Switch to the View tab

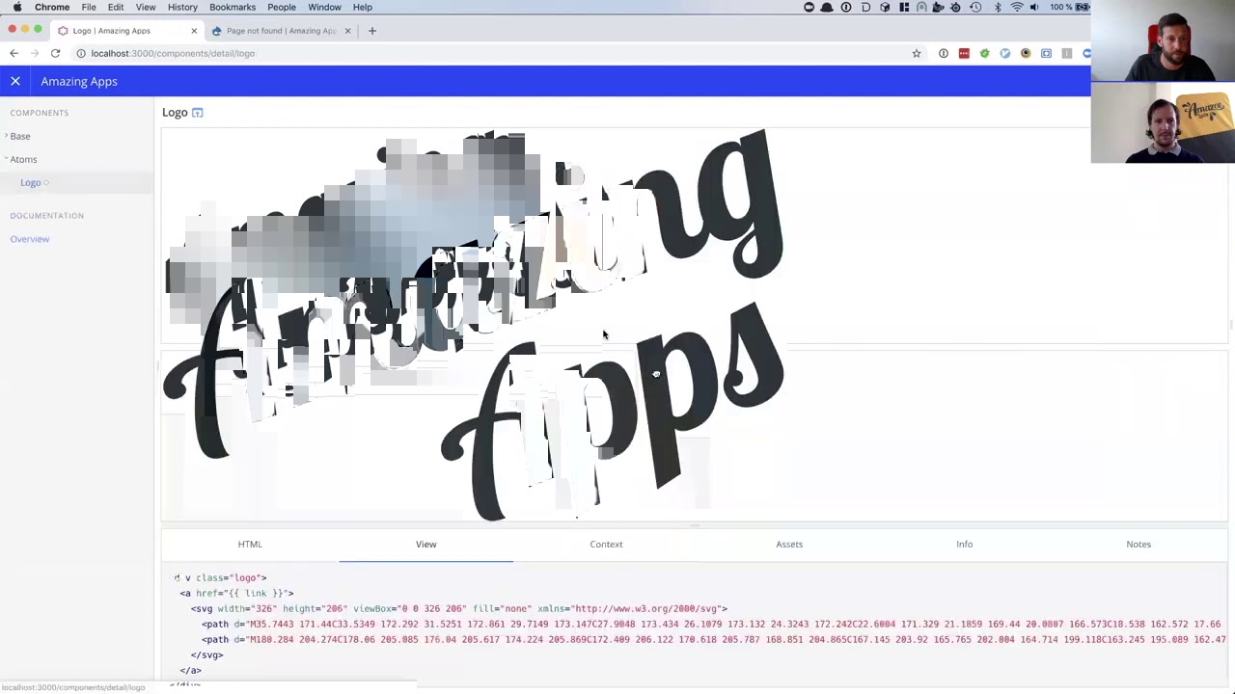425,544
